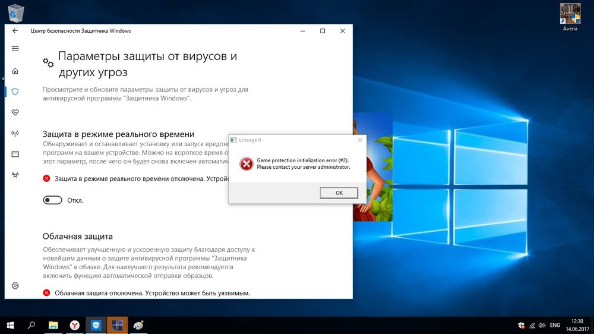
Task: Open App & browser control icon
Action: [x=15, y=154]
